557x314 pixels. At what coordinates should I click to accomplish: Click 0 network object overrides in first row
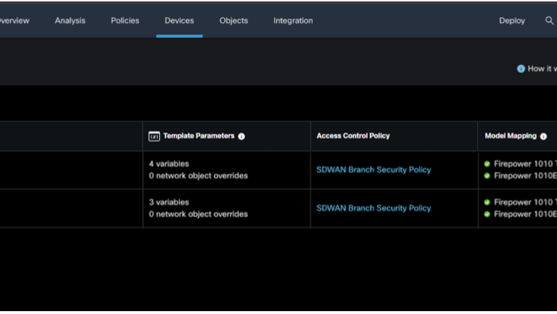click(199, 176)
